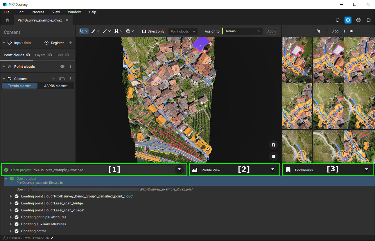This screenshot has height=241, width=375.
Task: Click the Apply button
Action: click(272, 31)
